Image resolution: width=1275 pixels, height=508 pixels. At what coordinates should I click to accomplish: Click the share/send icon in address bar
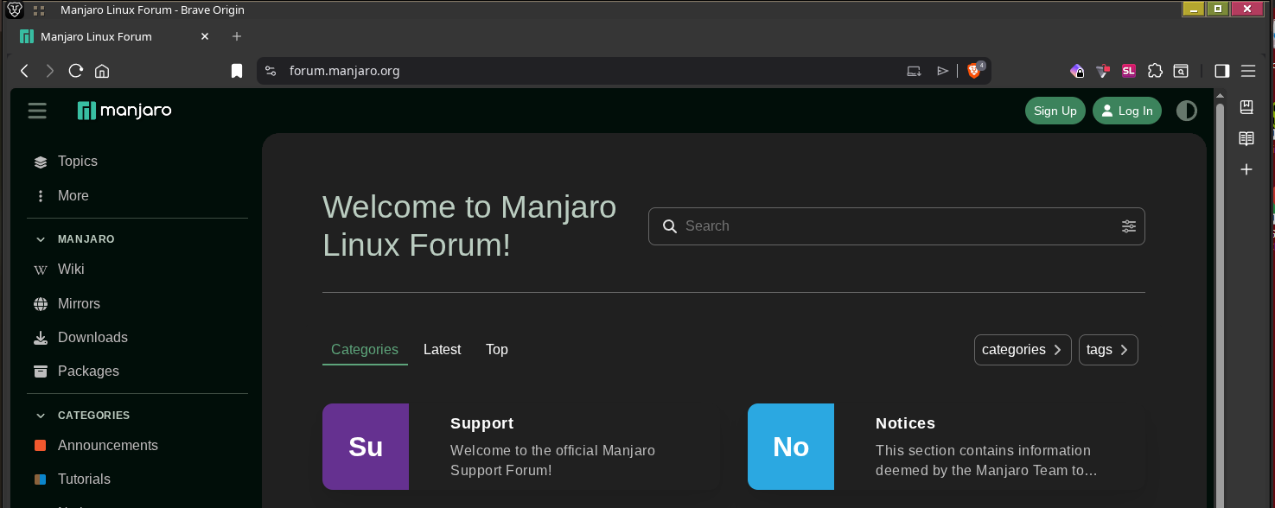click(943, 71)
